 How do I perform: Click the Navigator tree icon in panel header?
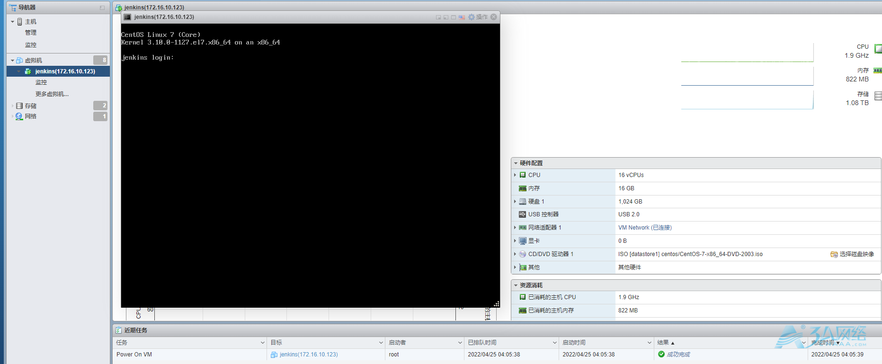click(13, 7)
